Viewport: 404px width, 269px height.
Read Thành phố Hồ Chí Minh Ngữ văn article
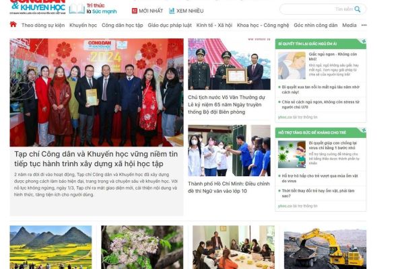[229, 188]
